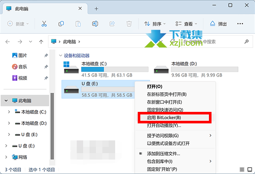This screenshot has width=255, height=174.
Task: Select 本地磁盘 (D:) drive in main pane
Action: tap(196, 69)
